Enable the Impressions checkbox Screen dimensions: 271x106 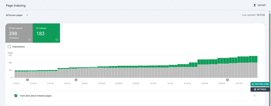tap(10, 47)
